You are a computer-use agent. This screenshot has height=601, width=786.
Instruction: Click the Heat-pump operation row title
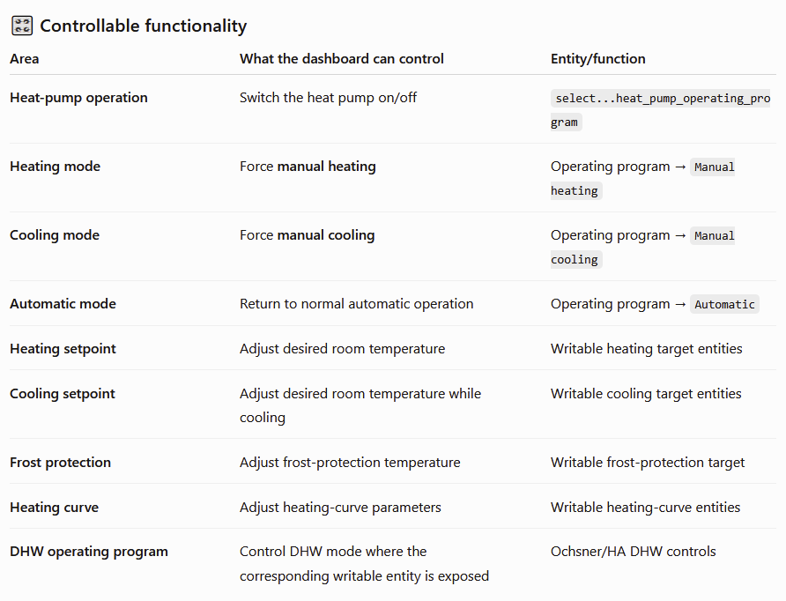[x=78, y=97]
